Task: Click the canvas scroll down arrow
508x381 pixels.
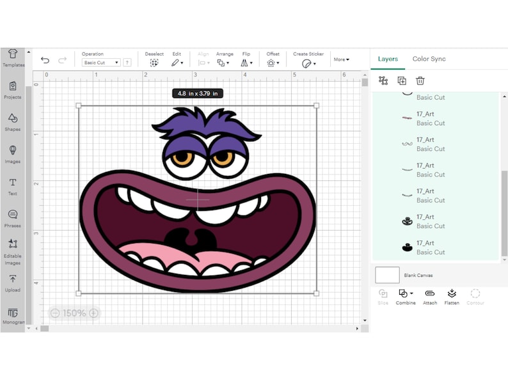Action: (x=365, y=320)
